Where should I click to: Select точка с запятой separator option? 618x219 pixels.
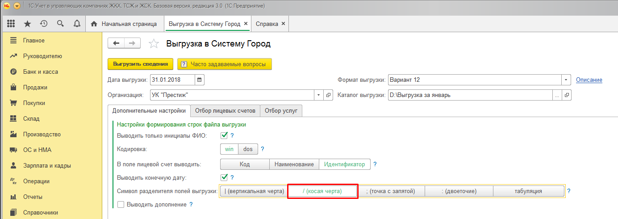click(x=391, y=191)
